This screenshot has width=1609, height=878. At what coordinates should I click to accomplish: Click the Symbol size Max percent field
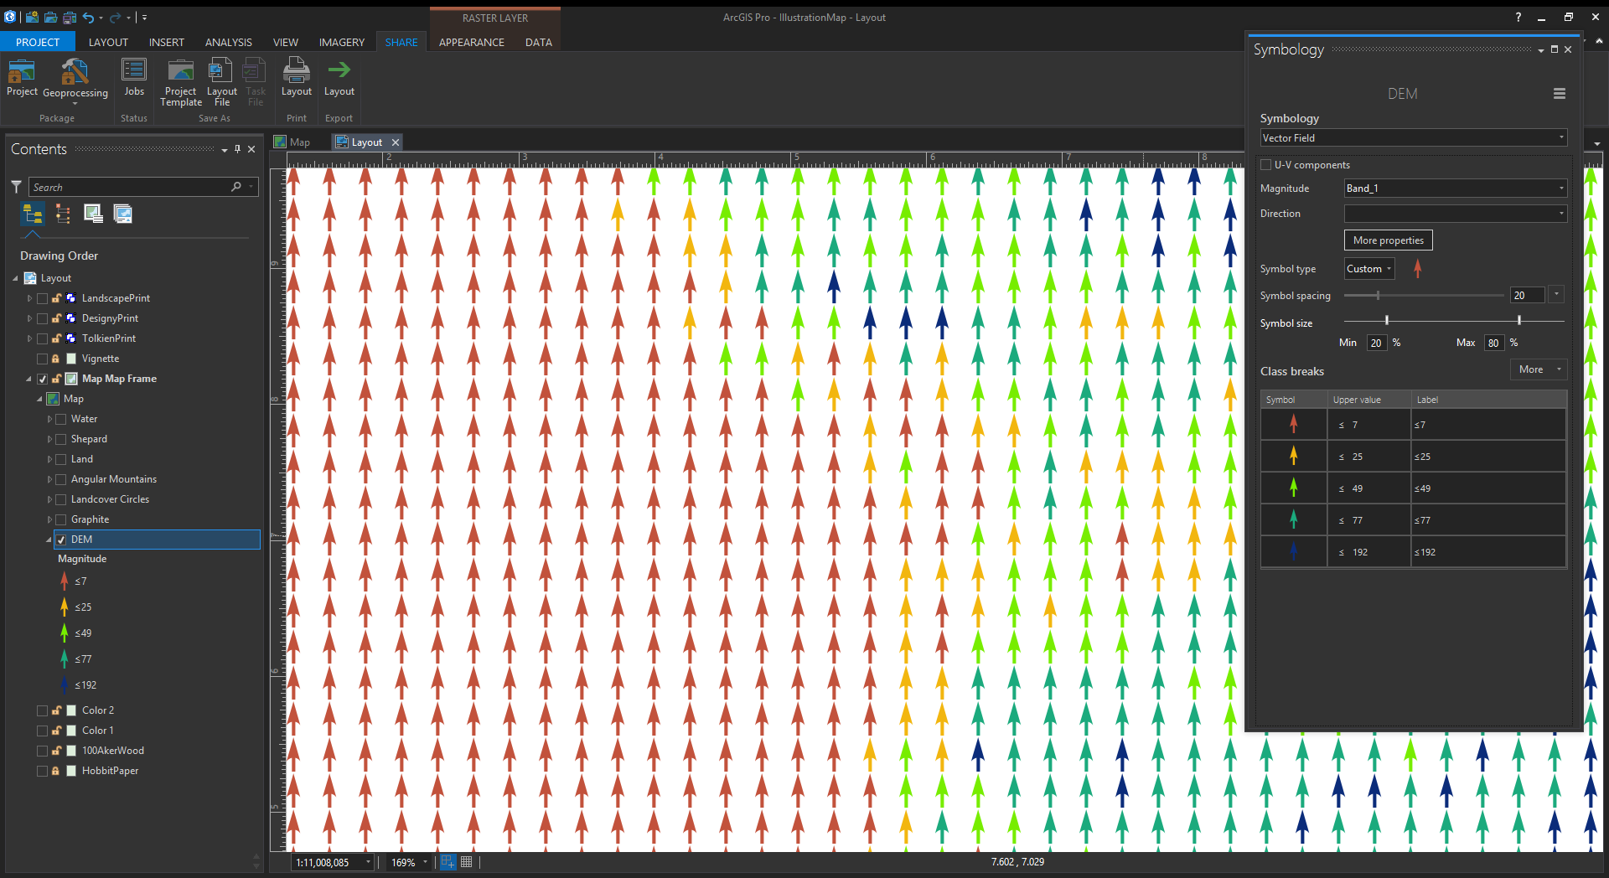click(x=1494, y=343)
